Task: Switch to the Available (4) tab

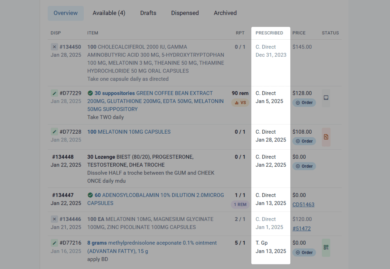Action: click(x=109, y=13)
